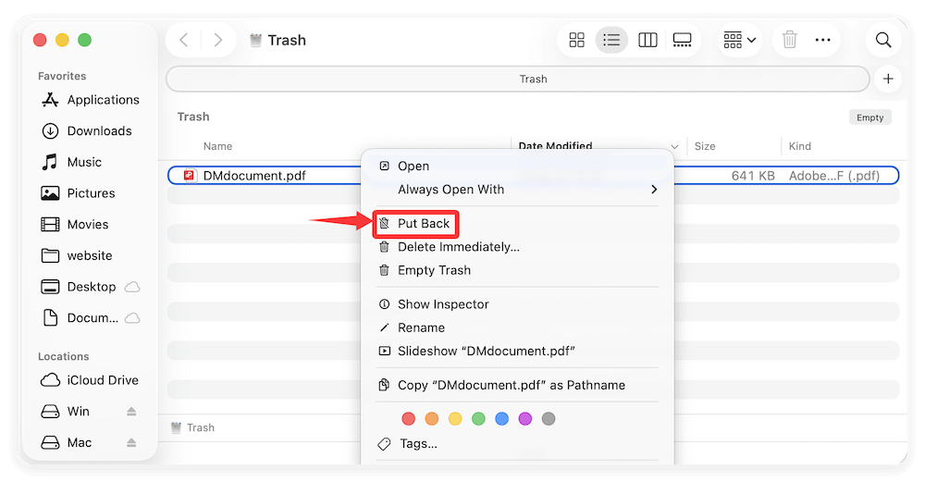Image resolution: width=925 pixels, height=482 pixels.
Task: Sort by Name column header
Action: (217, 146)
